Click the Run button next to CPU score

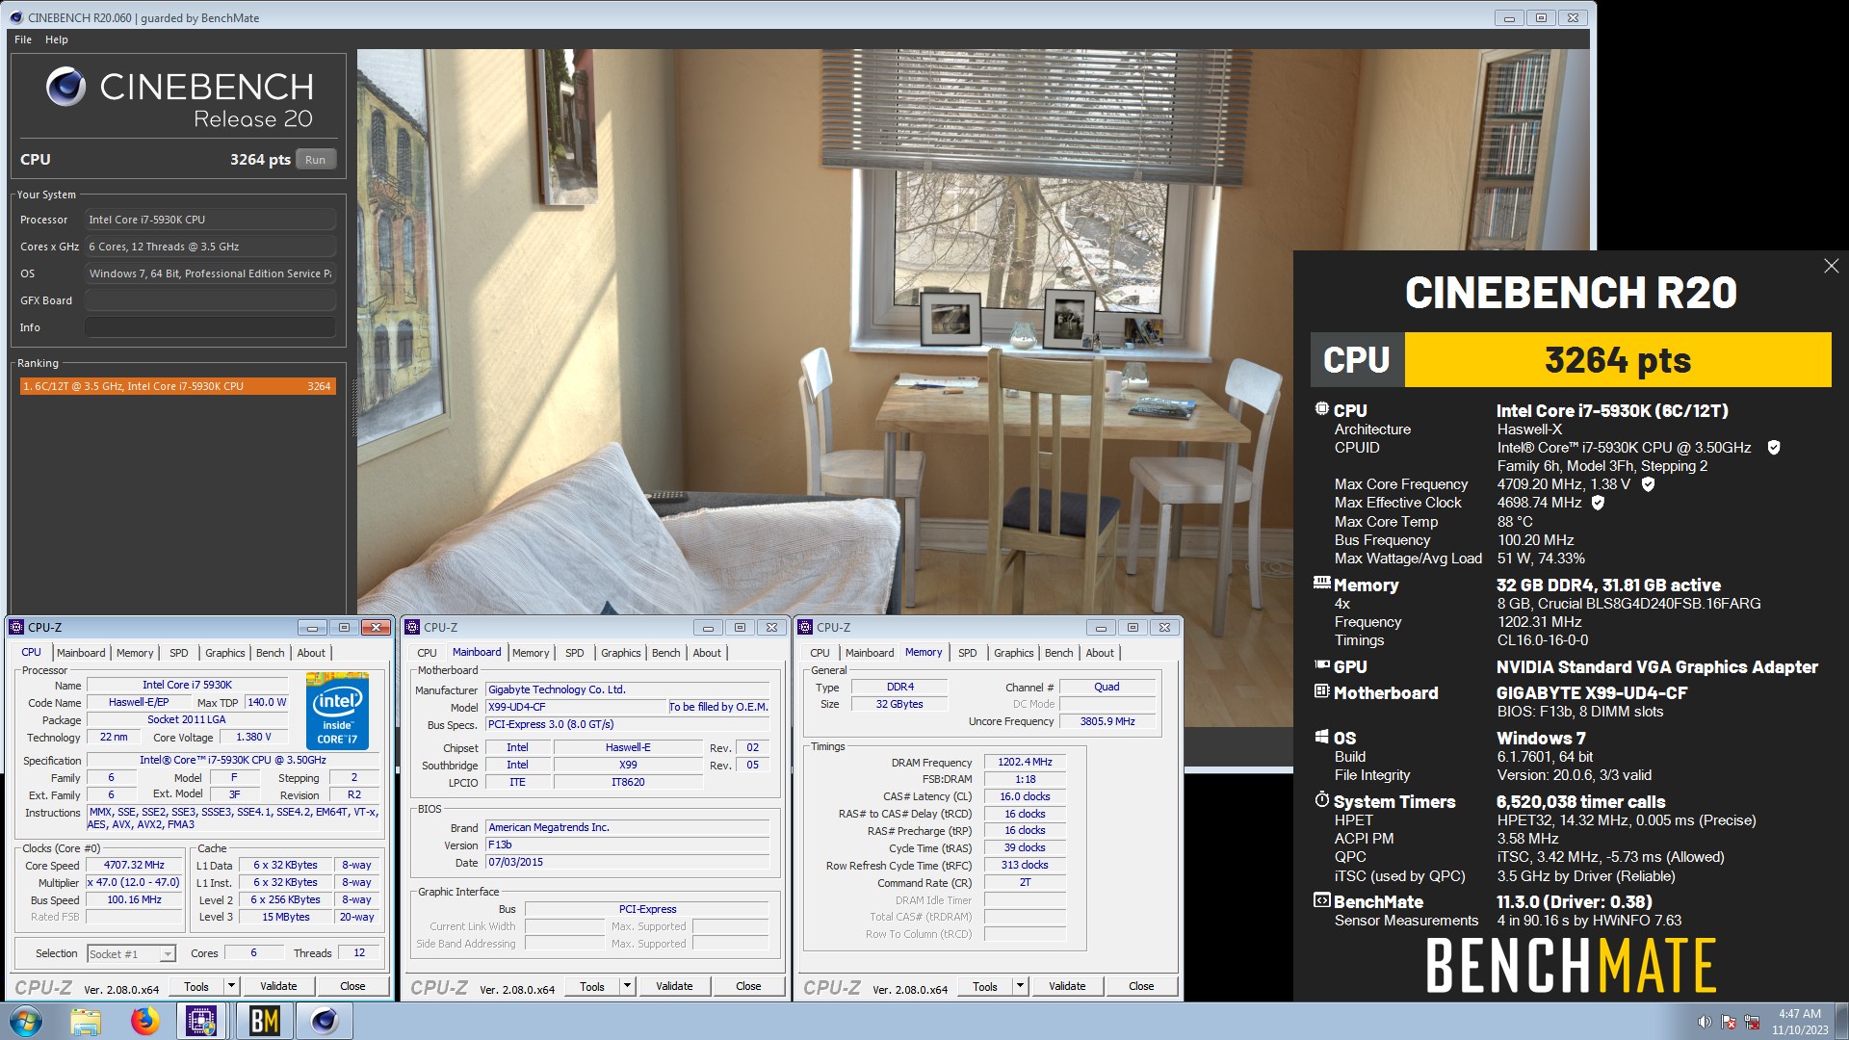(315, 160)
